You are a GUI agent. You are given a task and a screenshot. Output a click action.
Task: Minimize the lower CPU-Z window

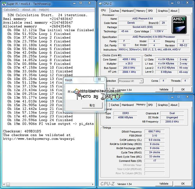(172, 97)
